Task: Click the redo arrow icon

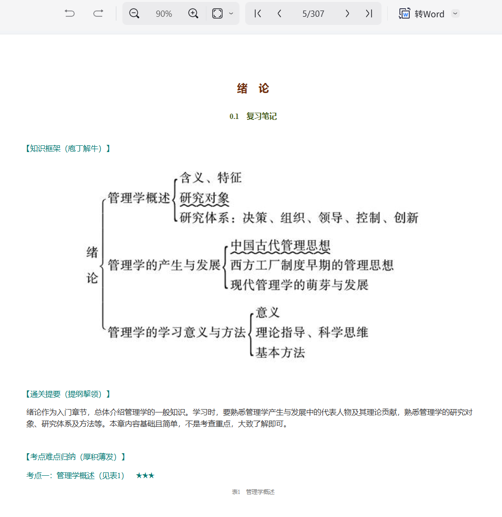Action: click(98, 13)
